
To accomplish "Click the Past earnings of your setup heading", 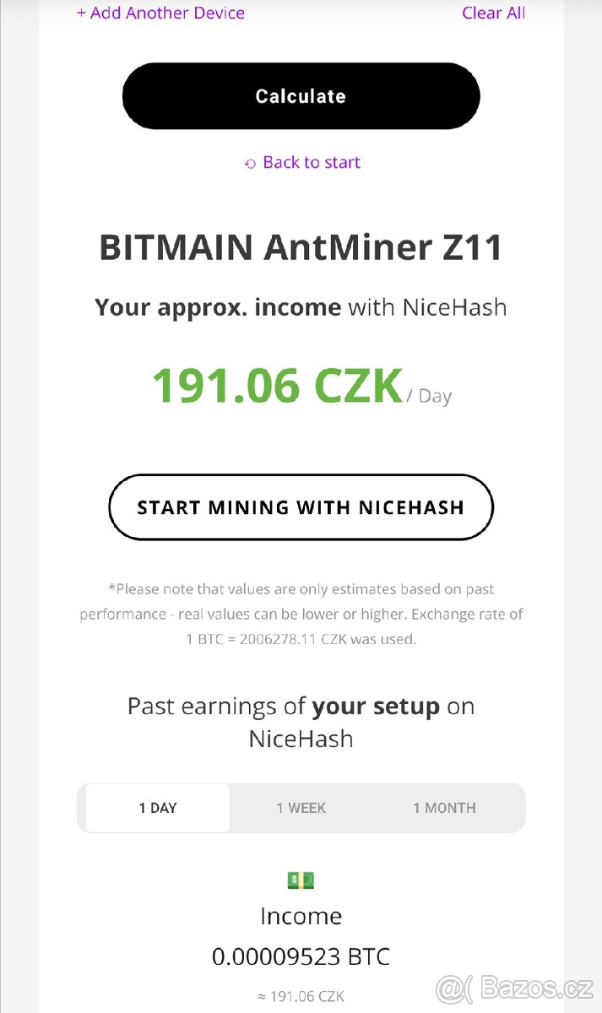I will coord(301,722).
